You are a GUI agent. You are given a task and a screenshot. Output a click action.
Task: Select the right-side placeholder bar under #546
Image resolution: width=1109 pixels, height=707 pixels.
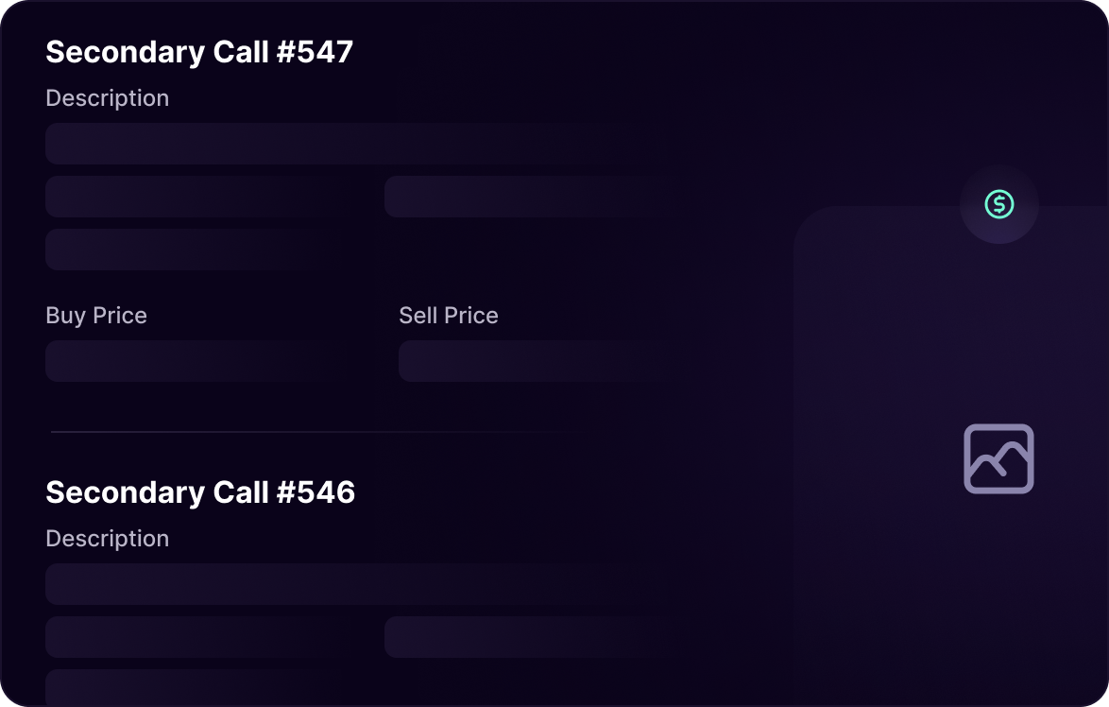(x=529, y=637)
